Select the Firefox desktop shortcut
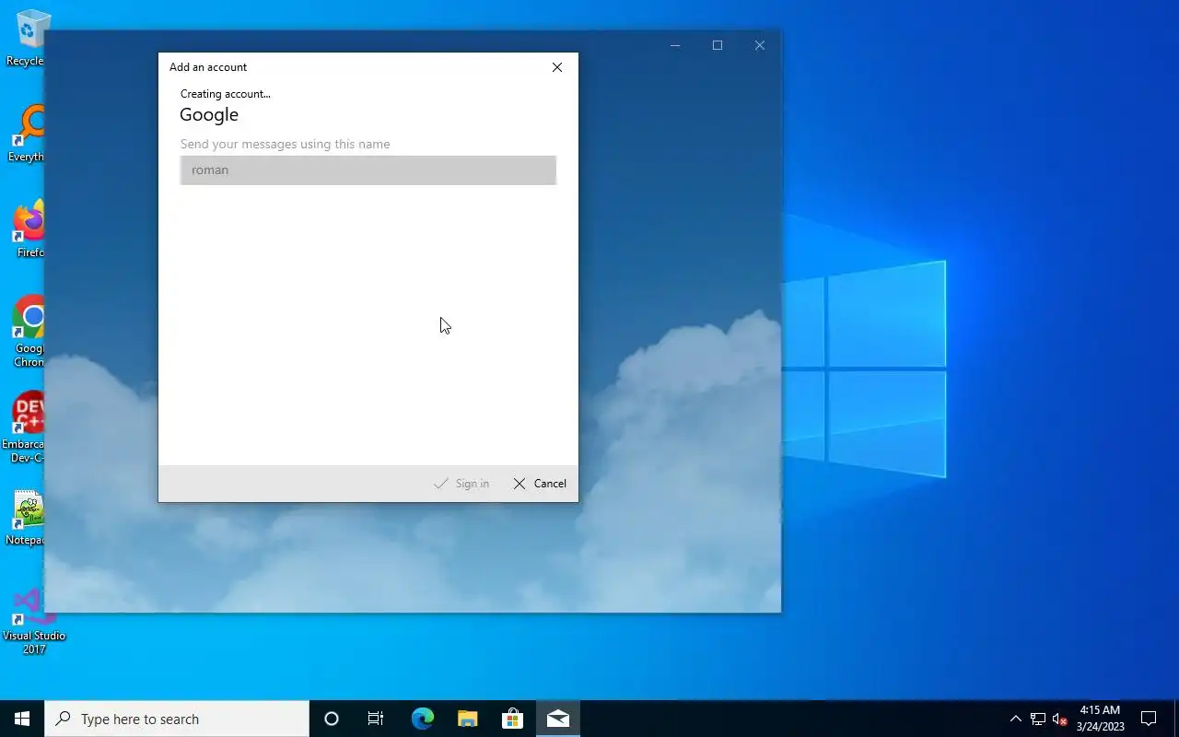 28,229
